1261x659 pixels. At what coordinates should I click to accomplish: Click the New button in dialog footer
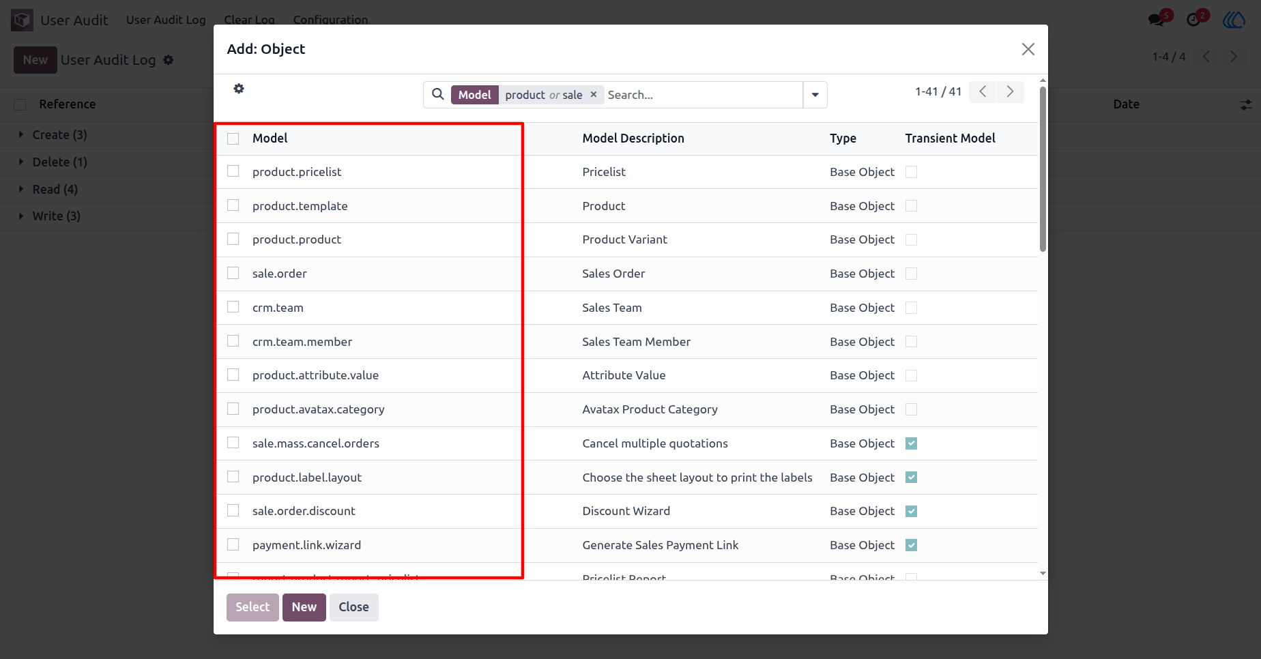pos(304,607)
